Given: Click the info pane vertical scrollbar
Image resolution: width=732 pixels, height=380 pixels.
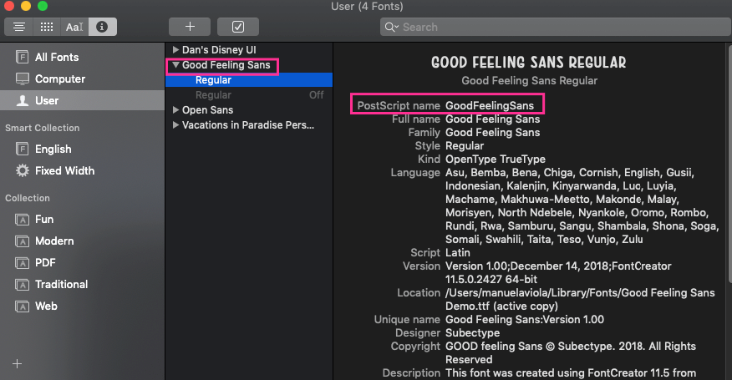Looking at the screenshot, I should (729, 164).
